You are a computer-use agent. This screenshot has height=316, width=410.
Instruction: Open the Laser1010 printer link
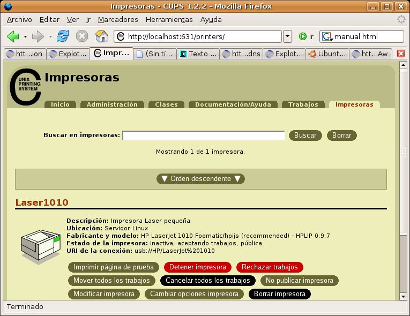pyautogui.click(x=42, y=202)
